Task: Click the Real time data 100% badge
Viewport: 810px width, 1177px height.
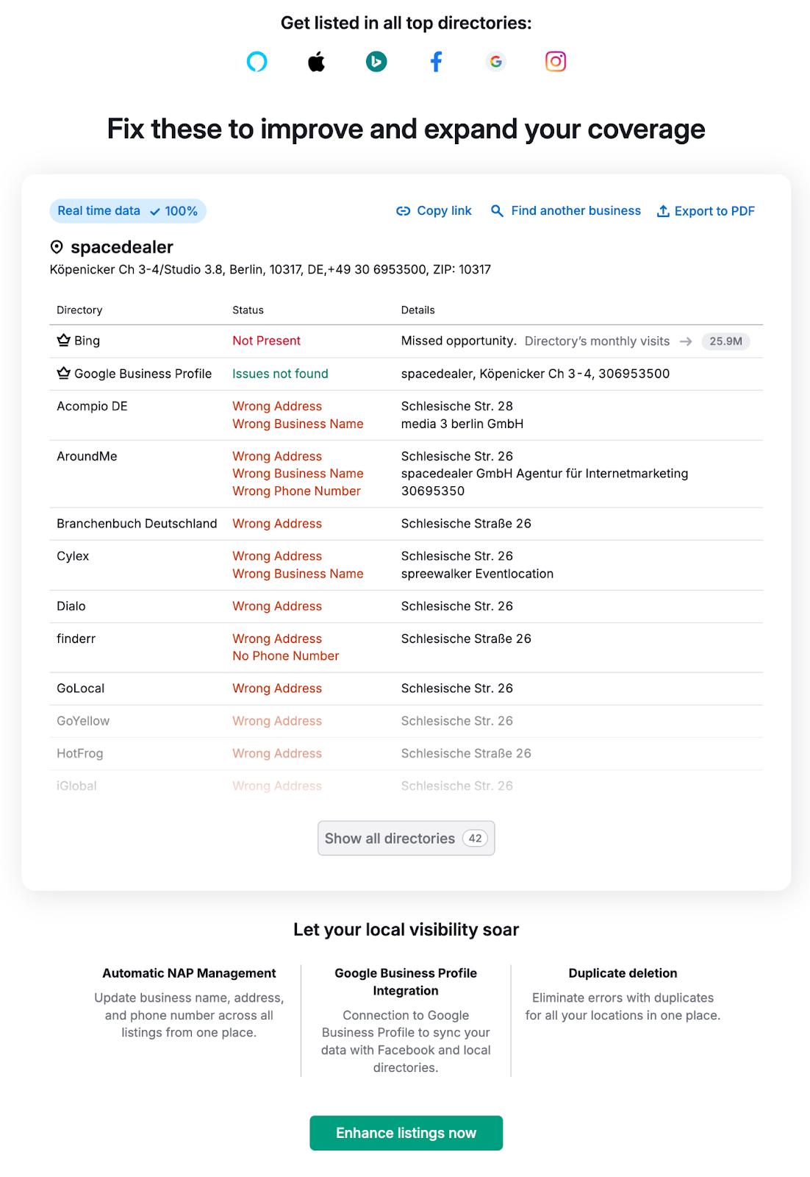Action: [128, 211]
